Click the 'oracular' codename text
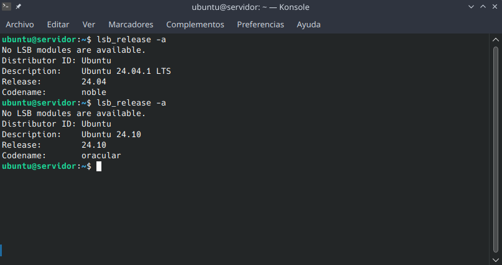 pos(101,156)
